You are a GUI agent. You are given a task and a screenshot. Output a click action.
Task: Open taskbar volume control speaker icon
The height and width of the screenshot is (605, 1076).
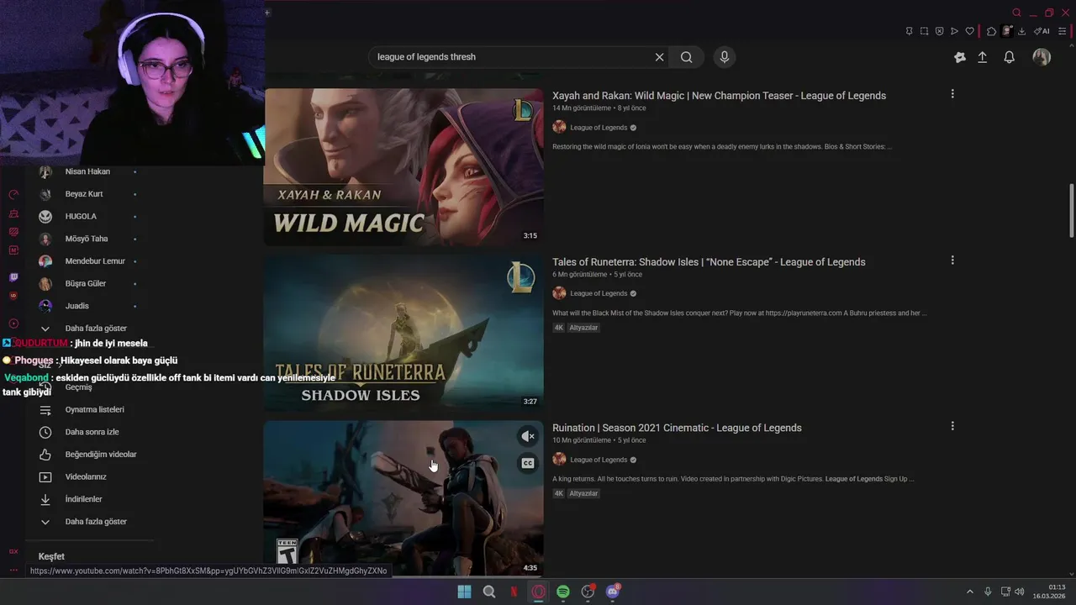[x=1020, y=592]
